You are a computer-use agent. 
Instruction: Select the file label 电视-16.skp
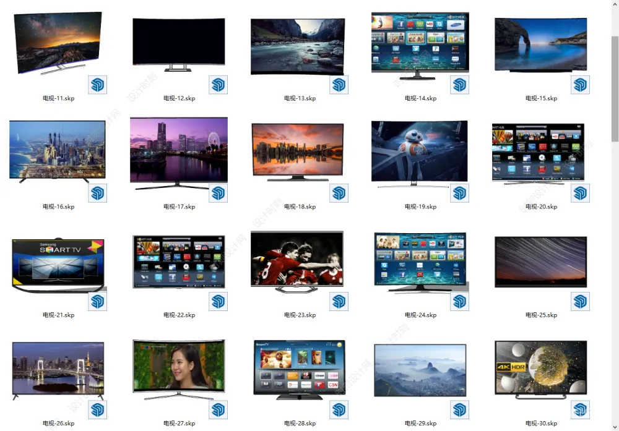pos(58,207)
